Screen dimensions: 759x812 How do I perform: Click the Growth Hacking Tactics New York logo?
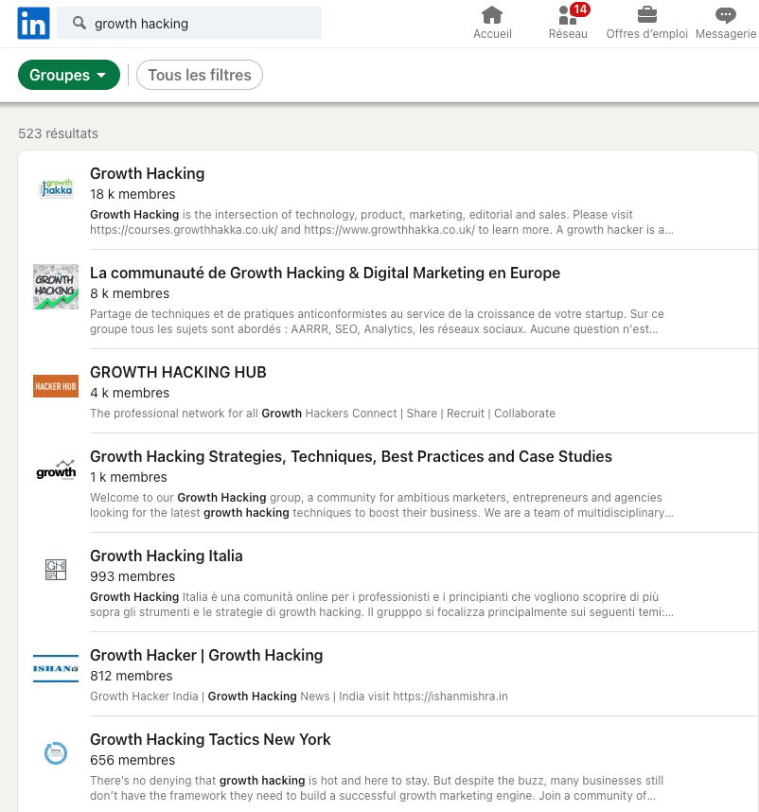coord(56,753)
